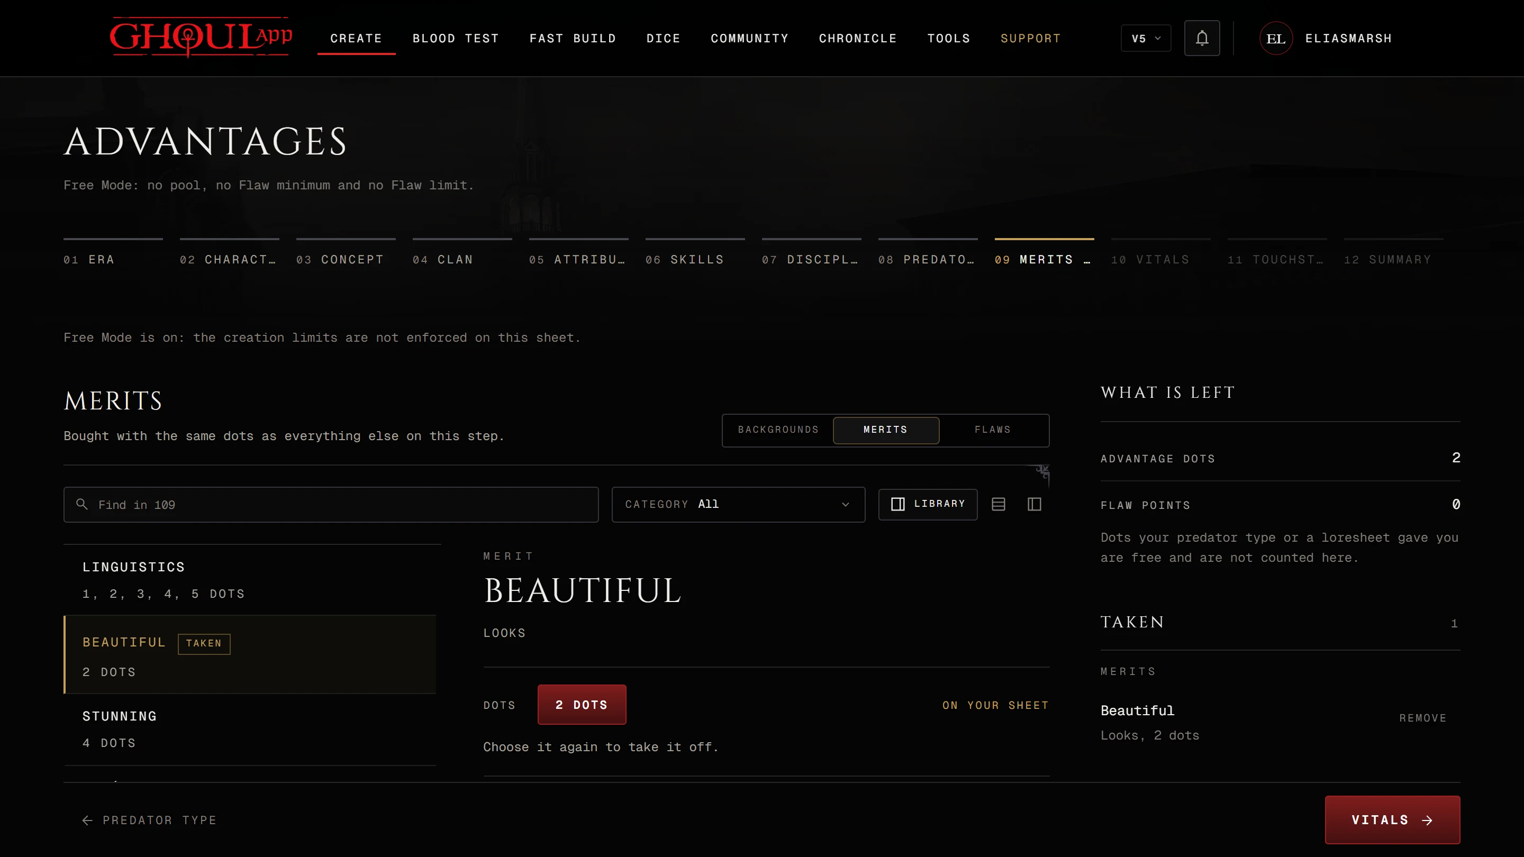Click the search magnifier icon
The height and width of the screenshot is (857, 1524).
[81, 504]
